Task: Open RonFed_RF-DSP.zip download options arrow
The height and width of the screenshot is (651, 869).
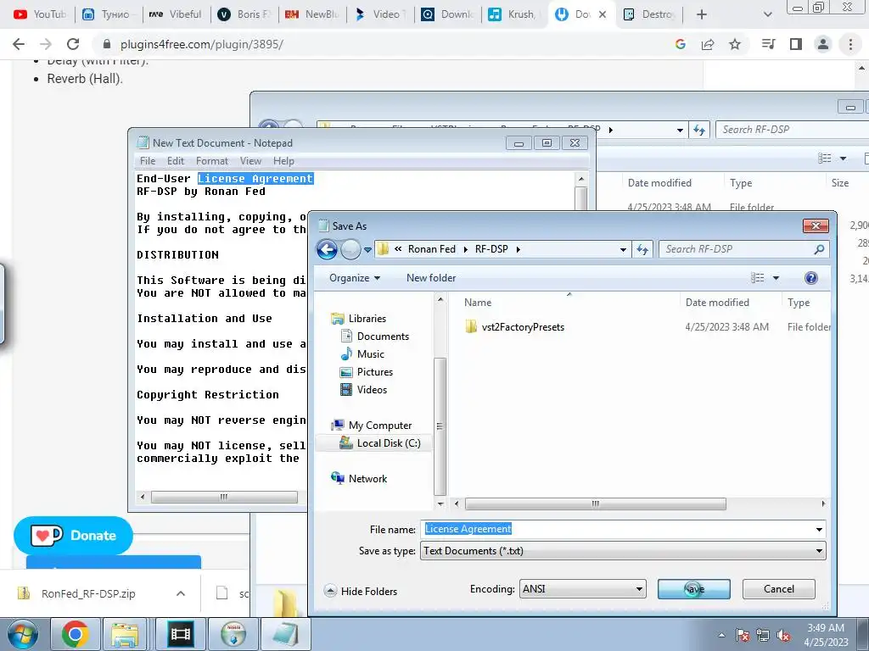Action: tap(181, 593)
